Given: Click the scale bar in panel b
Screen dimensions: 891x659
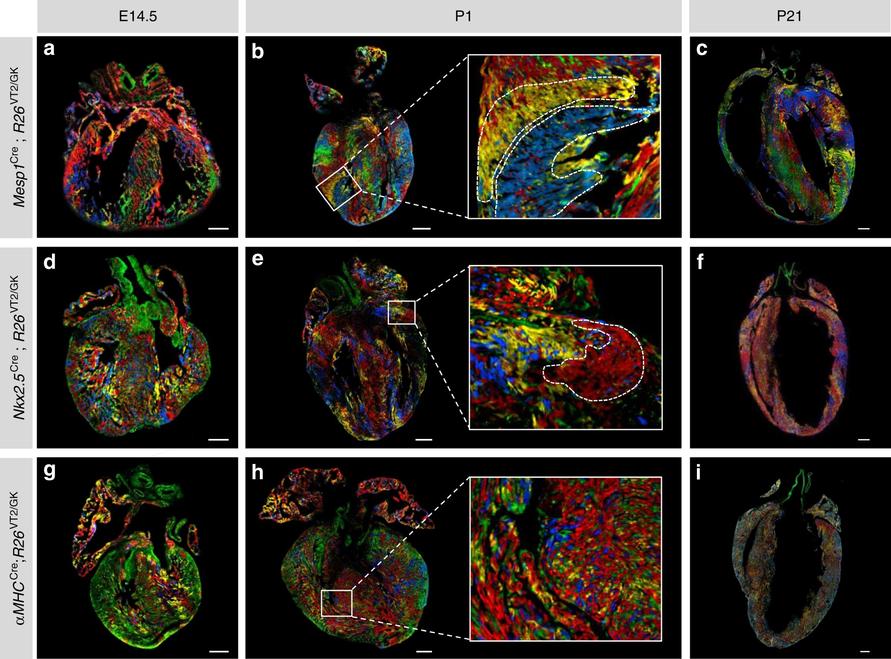Looking at the screenshot, I should (421, 229).
